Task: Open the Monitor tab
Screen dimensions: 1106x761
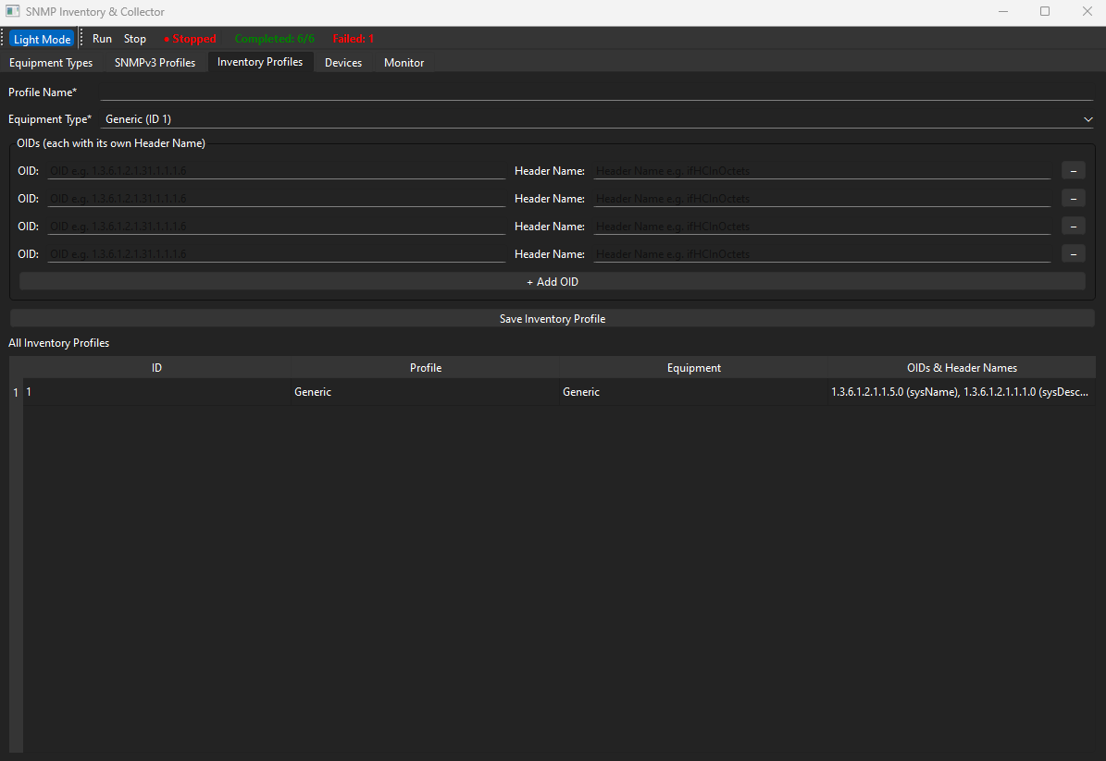Action: [x=404, y=62]
